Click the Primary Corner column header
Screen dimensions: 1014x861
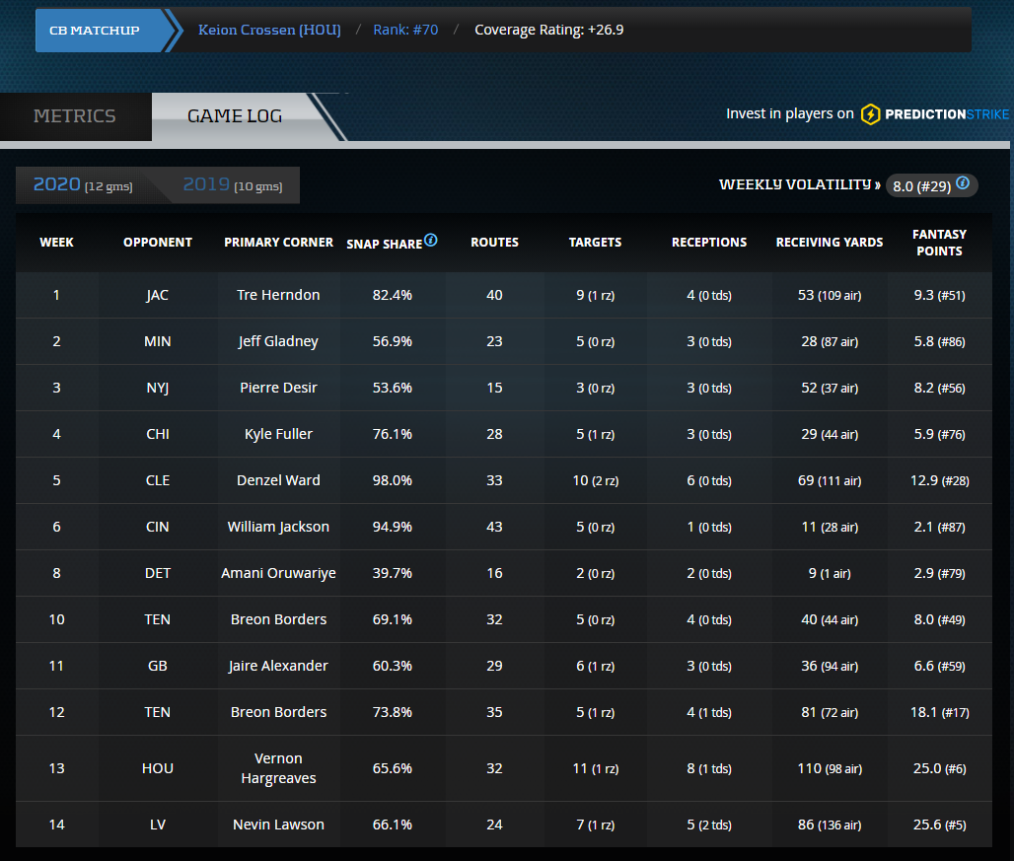click(x=278, y=243)
